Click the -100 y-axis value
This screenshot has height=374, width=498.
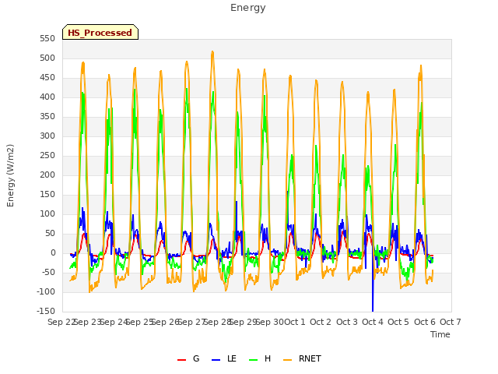46,292
